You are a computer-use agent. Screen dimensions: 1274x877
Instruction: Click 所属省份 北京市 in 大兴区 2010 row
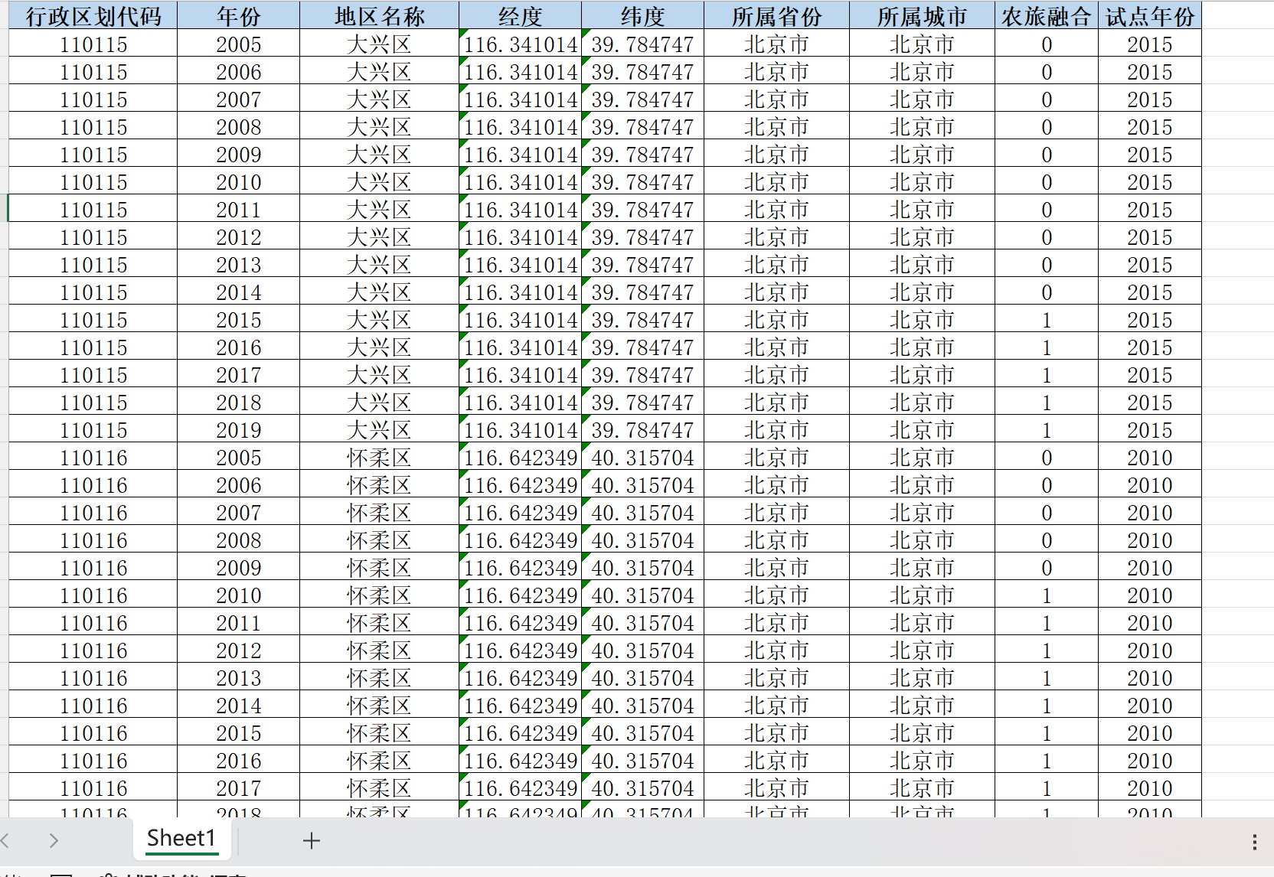click(x=777, y=182)
